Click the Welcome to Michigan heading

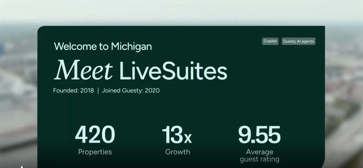pos(103,46)
